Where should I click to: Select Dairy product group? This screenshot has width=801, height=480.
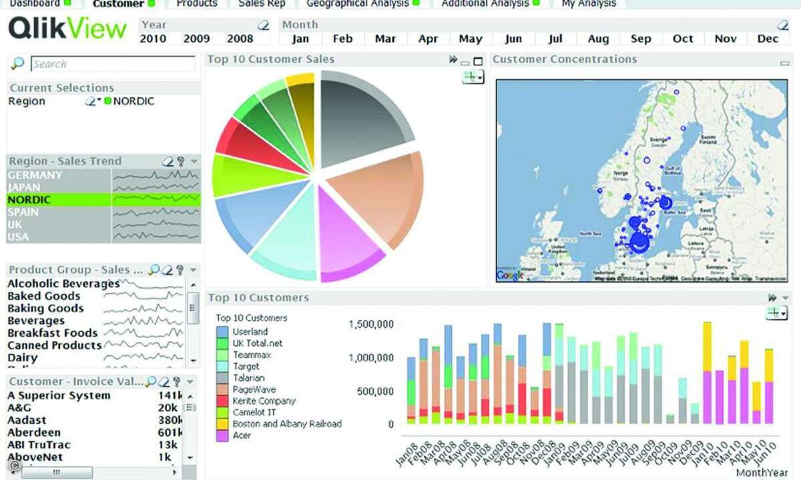tap(22, 357)
